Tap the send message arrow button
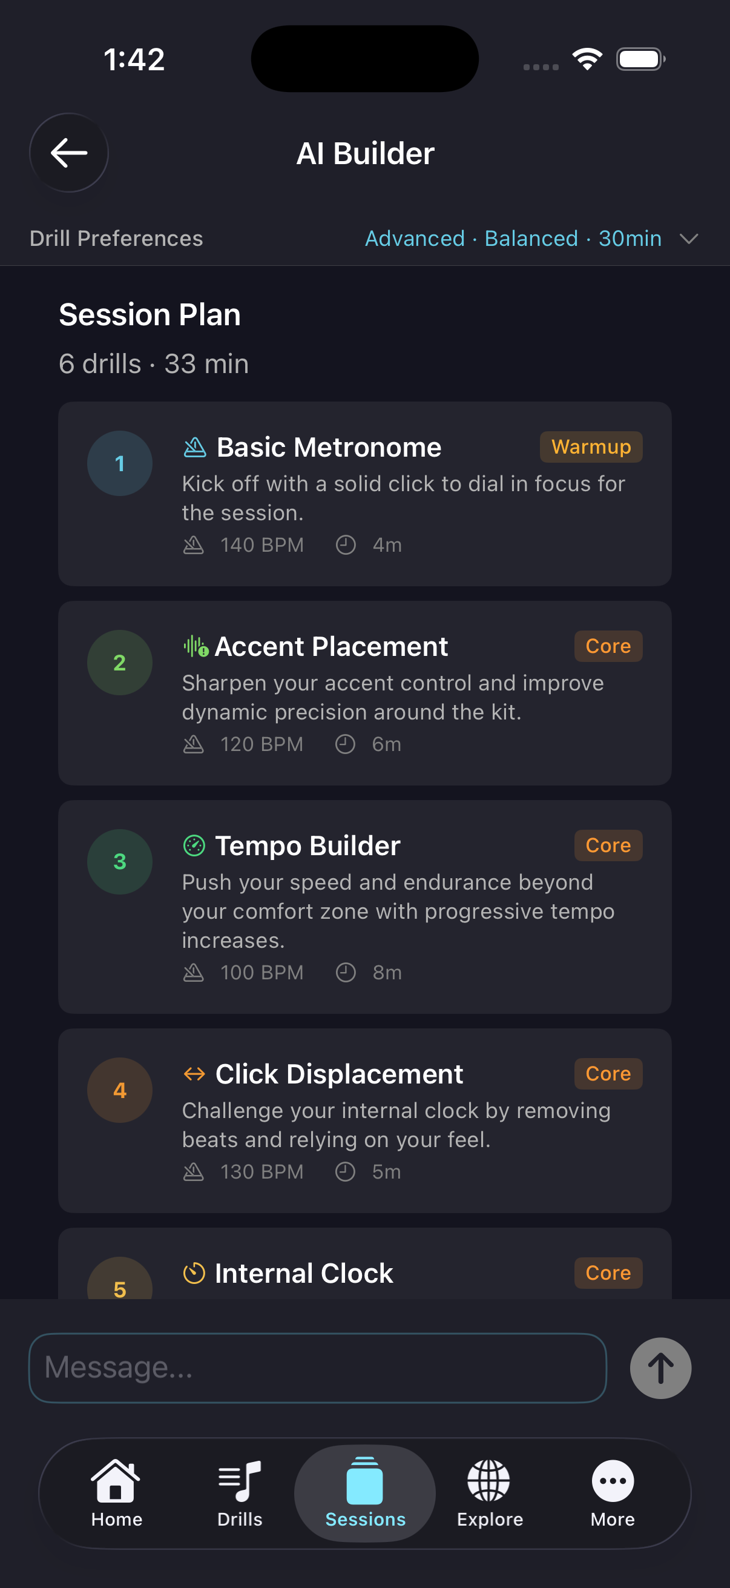The height and width of the screenshot is (1588, 730). pos(660,1368)
